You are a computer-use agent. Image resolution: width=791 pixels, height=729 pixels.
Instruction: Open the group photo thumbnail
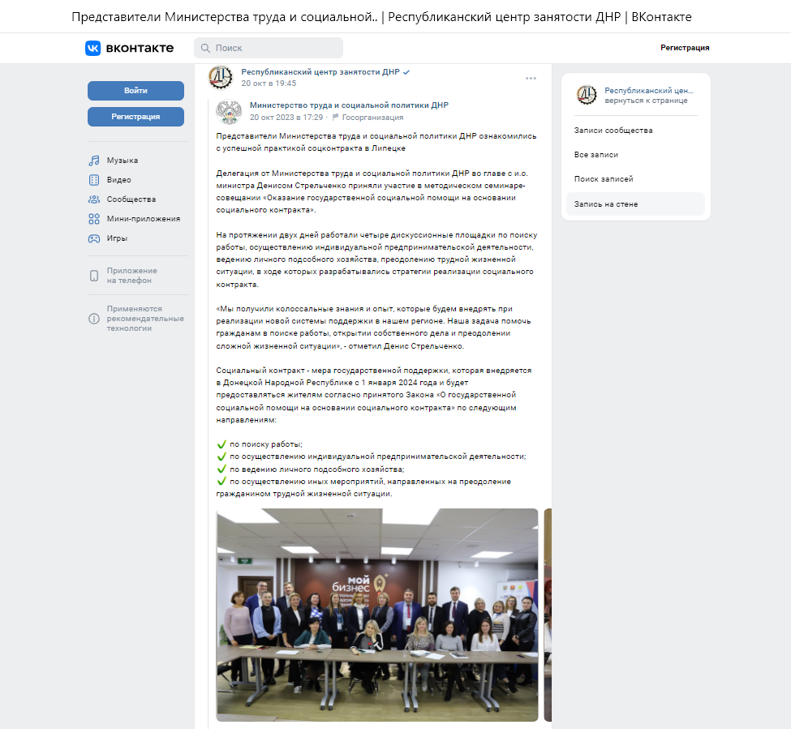(x=377, y=615)
